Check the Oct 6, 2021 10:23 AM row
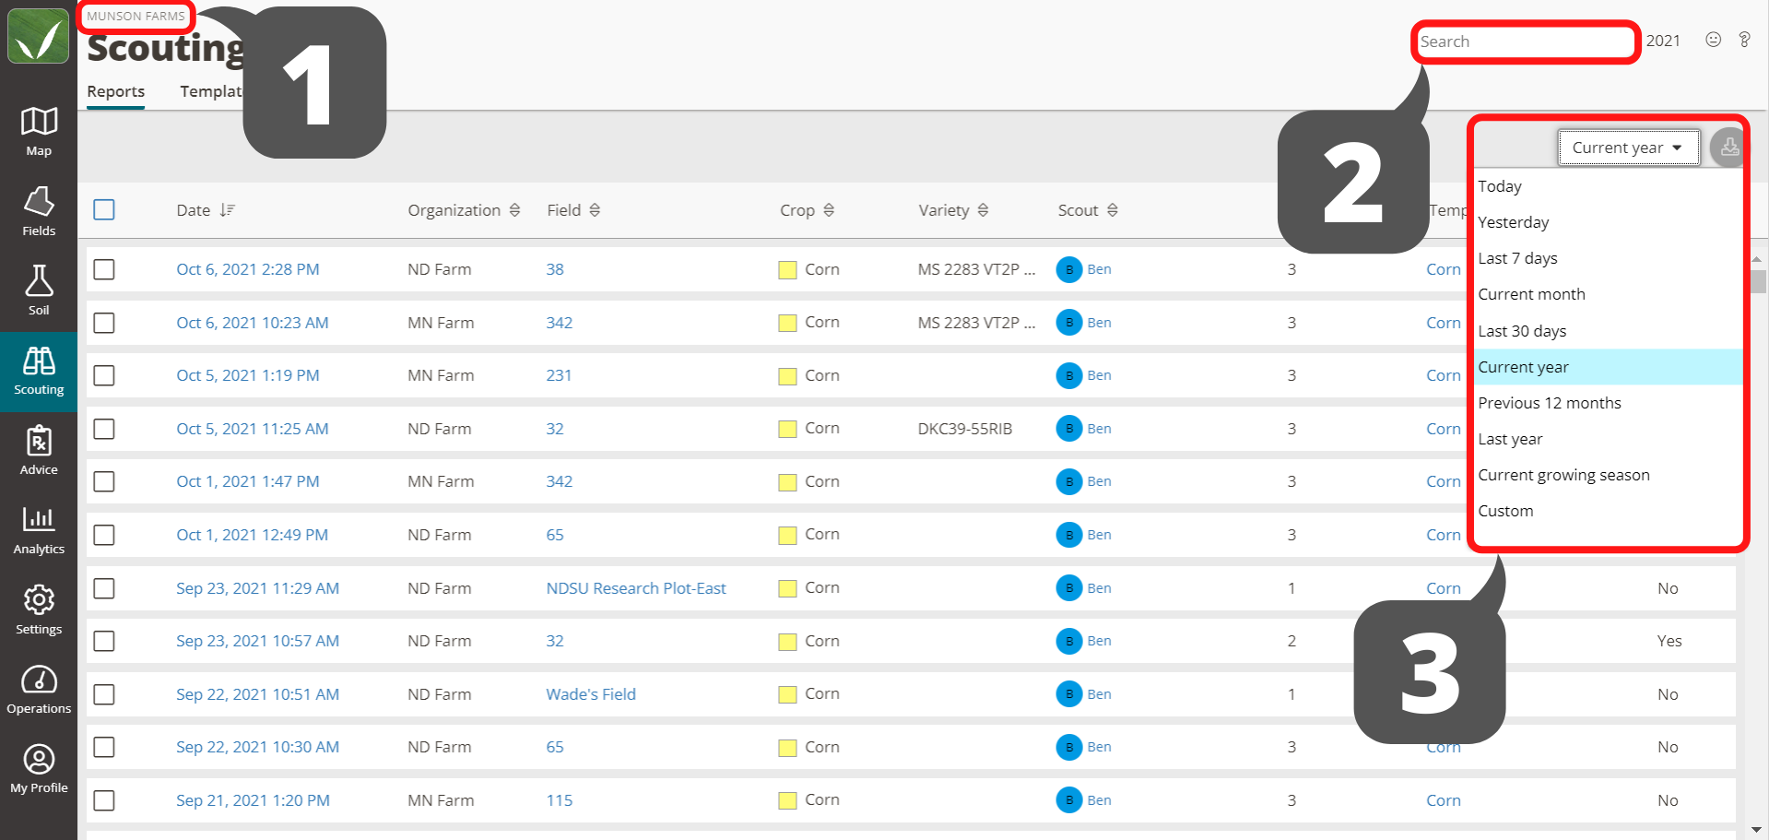 click(x=104, y=323)
